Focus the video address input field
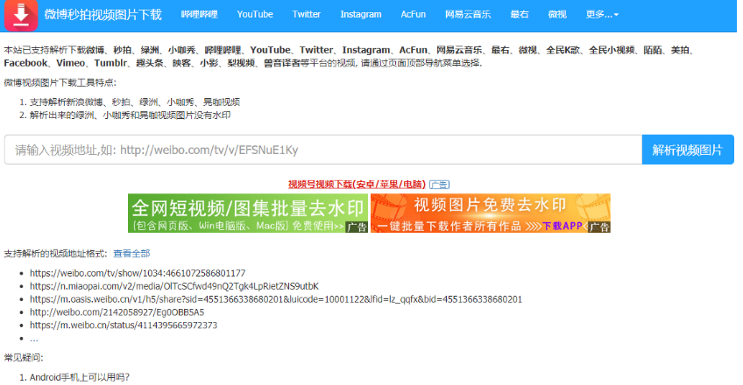 tap(323, 150)
